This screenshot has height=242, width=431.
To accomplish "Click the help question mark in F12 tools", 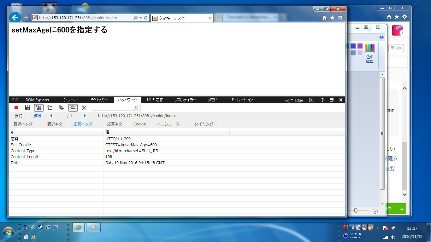I will pyautogui.click(x=322, y=100).
